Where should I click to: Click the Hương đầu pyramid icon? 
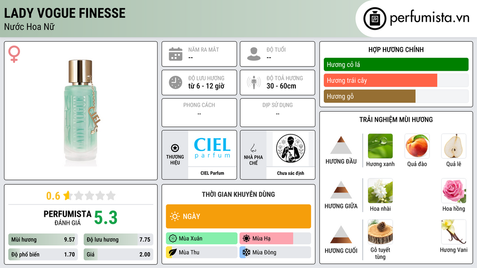[x=341, y=145]
